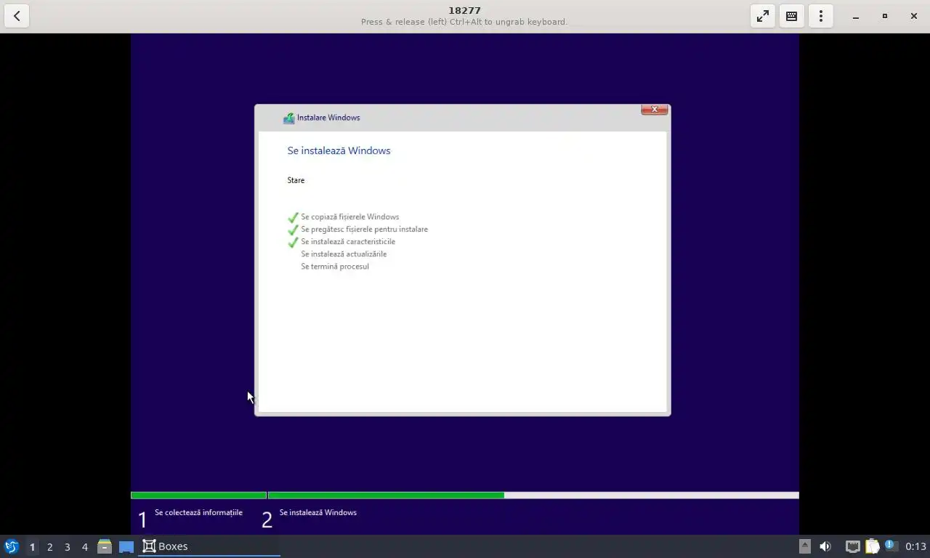Open the three-dot menu in the Boxes header
This screenshot has height=558, width=930.
[x=820, y=16]
